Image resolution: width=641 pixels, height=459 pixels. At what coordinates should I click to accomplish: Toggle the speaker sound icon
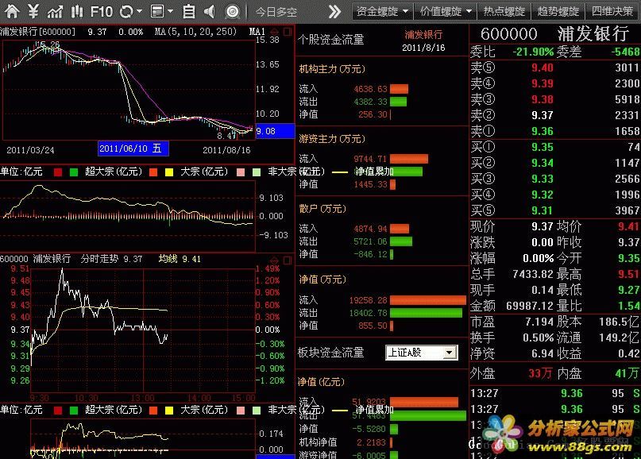coord(210,11)
